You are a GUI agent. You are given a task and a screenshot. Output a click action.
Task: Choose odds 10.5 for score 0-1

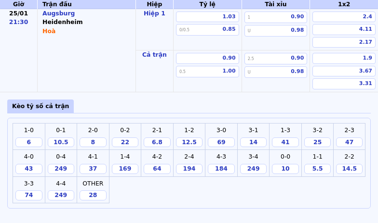pos(61,142)
